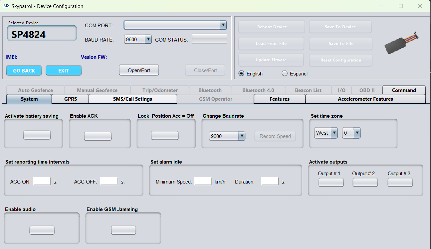Select the Español language radio button

pos(285,73)
